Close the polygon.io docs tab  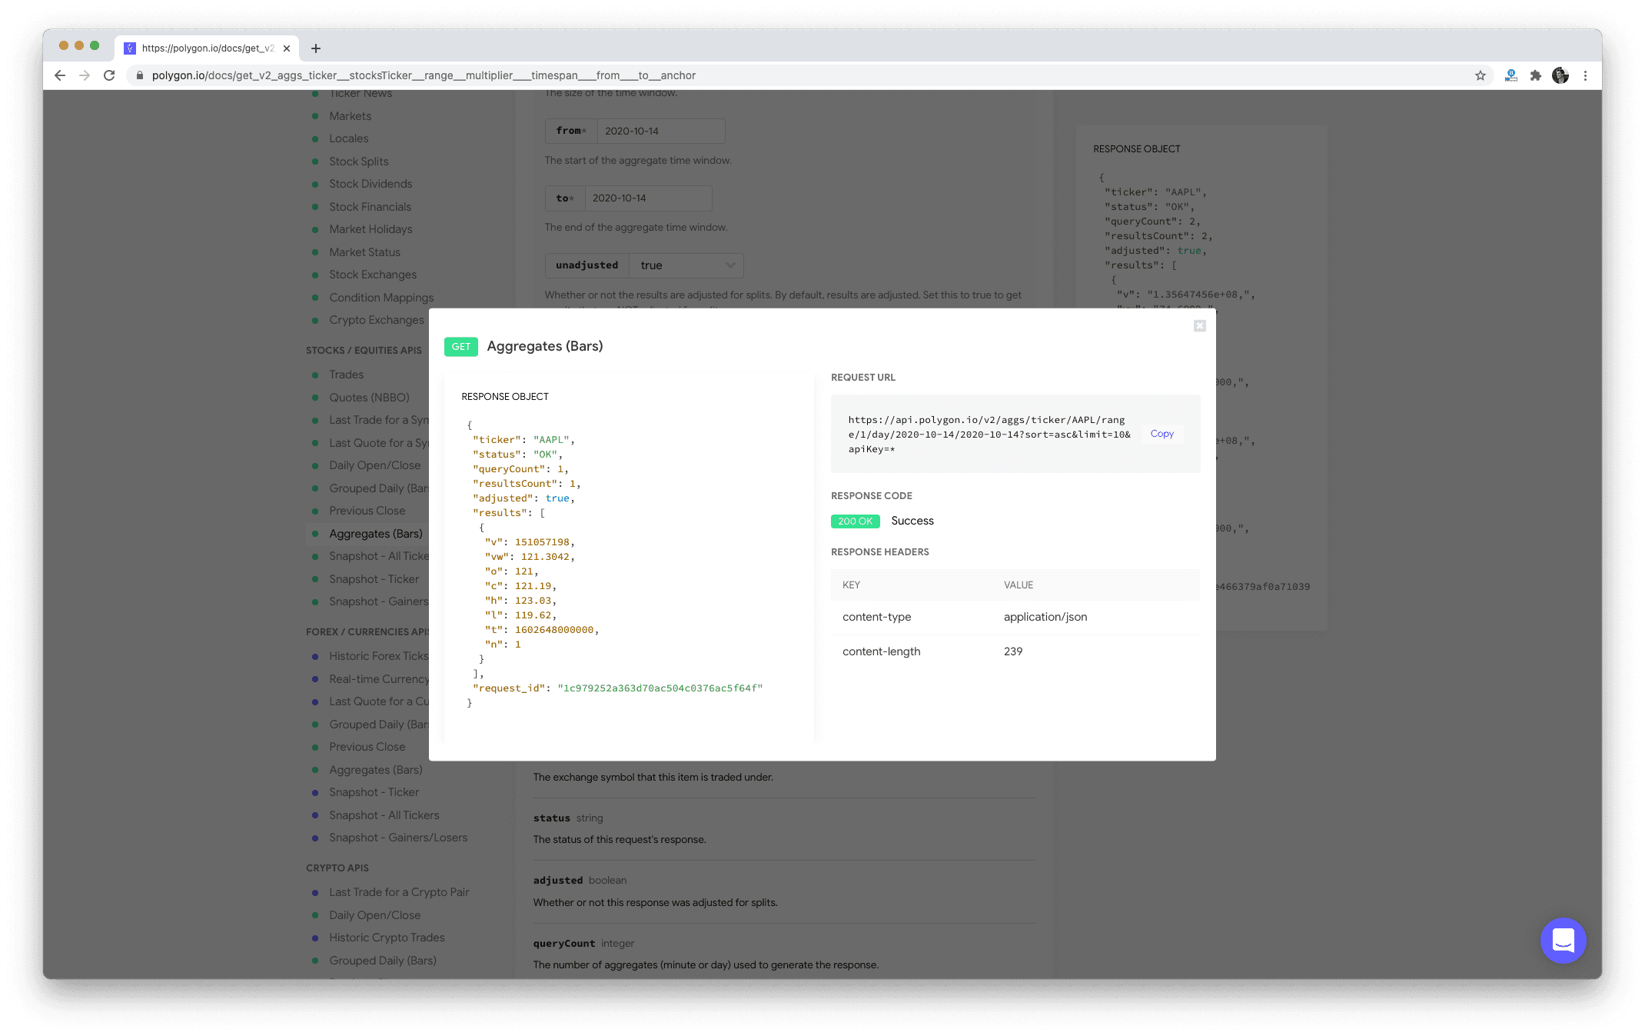click(287, 48)
